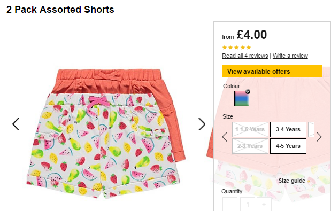Click previous sizes arrow in size selector
The height and width of the screenshot is (211, 331).
coord(225,137)
